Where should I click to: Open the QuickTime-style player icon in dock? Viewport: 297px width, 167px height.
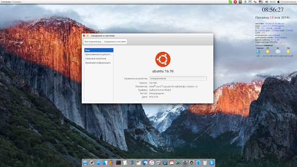coord(165,162)
